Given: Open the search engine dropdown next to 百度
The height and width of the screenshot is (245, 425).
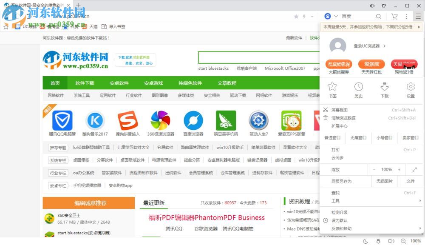Looking at the screenshot, I should coord(336,16).
